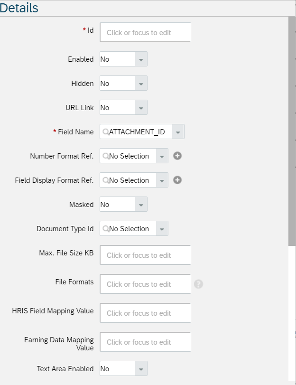Click the search icon in Document Type Id

[105, 229]
